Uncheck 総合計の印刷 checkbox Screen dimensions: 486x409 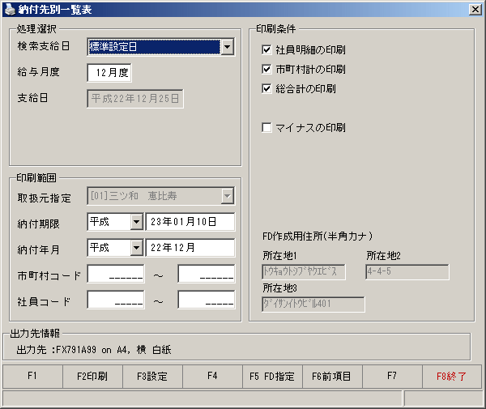(x=266, y=88)
